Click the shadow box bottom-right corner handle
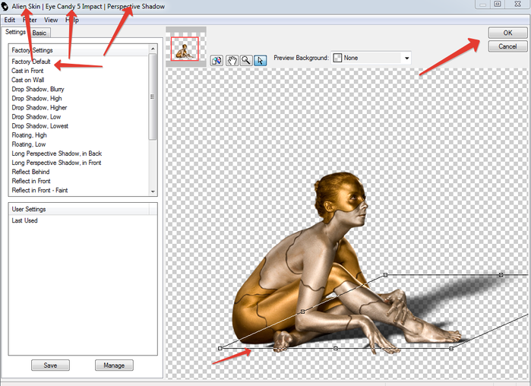 coord(451,348)
